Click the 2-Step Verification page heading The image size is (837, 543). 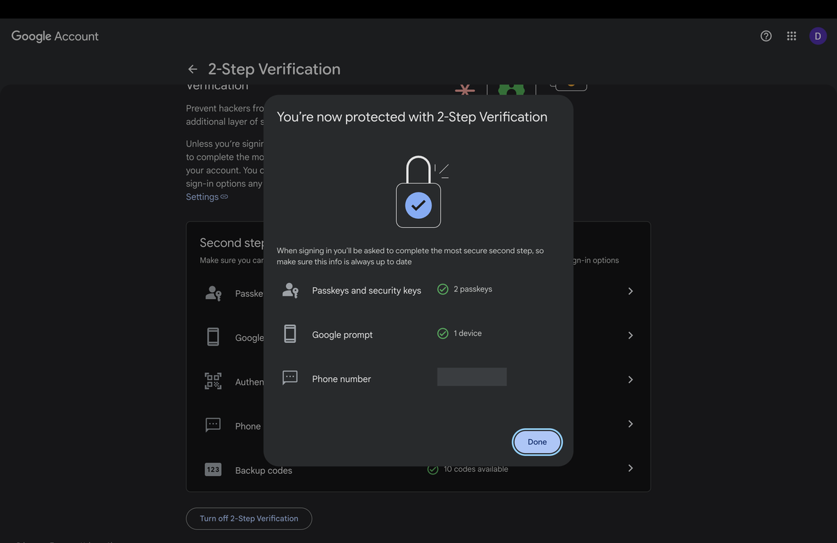coord(274,69)
